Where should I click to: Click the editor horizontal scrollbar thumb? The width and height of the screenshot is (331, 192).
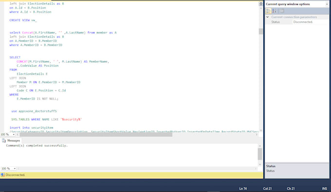click(96, 135)
